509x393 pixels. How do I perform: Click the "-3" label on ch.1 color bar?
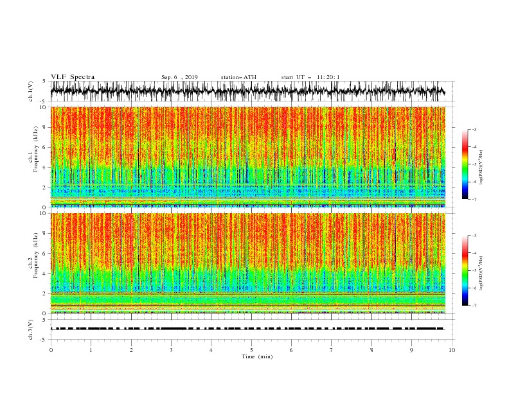pyautogui.click(x=474, y=129)
